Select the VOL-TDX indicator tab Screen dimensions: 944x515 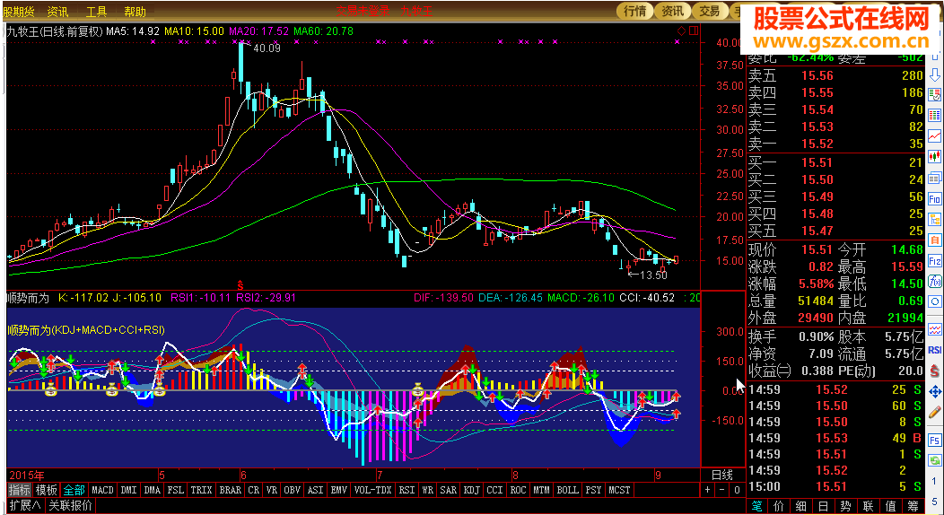click(372, 491)
